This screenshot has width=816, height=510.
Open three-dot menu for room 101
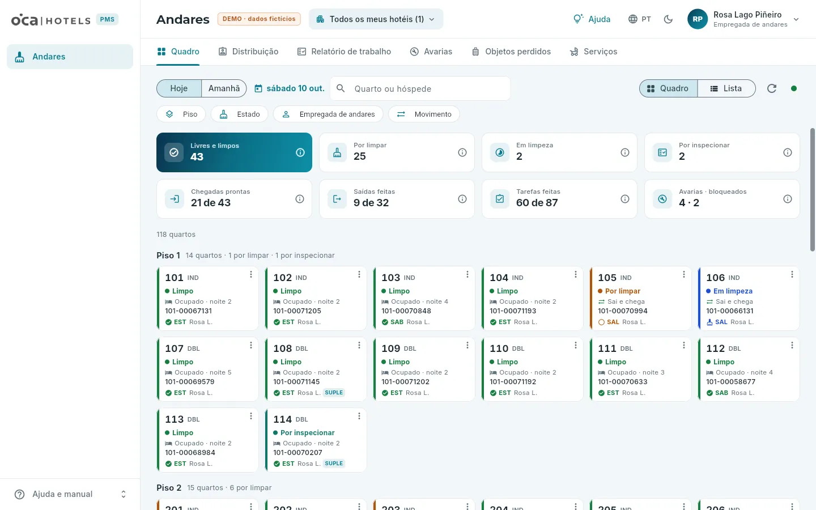click(x=251, y=274)
